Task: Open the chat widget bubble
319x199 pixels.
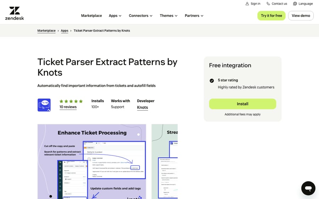Action: click(x=308, y=188)
